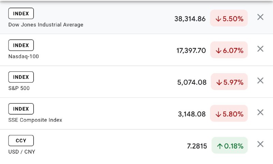Screen dimensions: 273x164
Task: Open the Nasdaq-100 index name
Action: pos(24,56)
